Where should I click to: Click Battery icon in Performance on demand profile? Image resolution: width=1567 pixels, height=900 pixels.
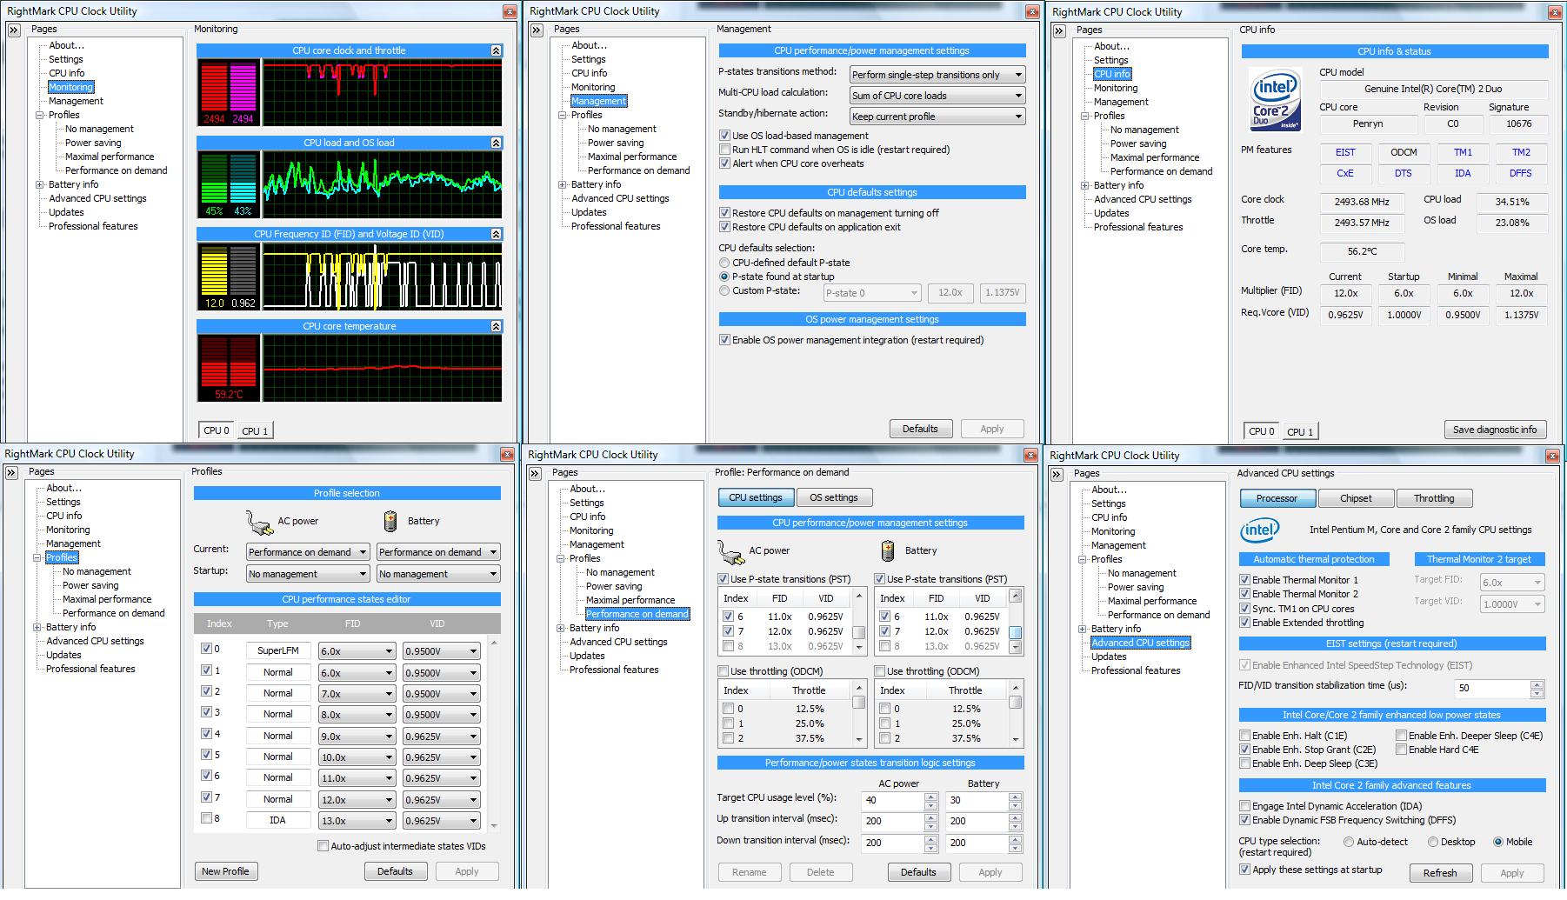(888, 550)
